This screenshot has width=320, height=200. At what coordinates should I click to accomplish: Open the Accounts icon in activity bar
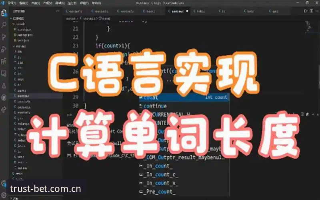(x=4, y=183)
